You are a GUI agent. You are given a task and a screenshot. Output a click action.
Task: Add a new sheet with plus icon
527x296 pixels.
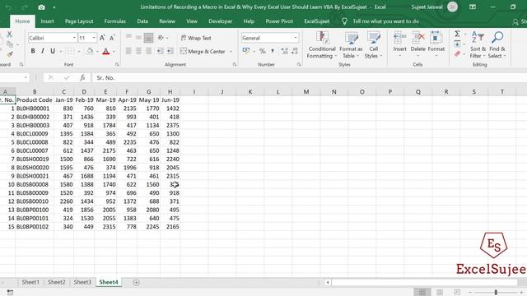coord(136,283)
